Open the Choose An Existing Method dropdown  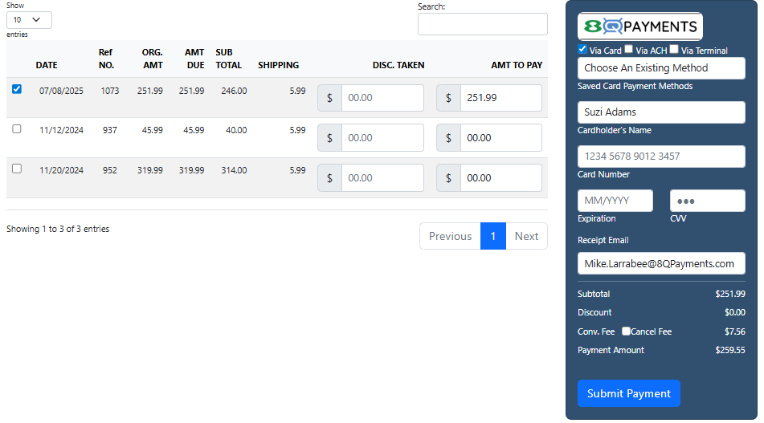click(x=661, y=68)
